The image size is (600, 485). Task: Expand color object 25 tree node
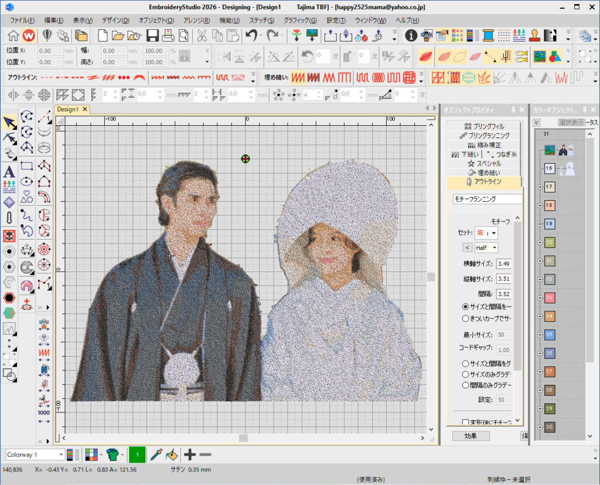[540, 335]
